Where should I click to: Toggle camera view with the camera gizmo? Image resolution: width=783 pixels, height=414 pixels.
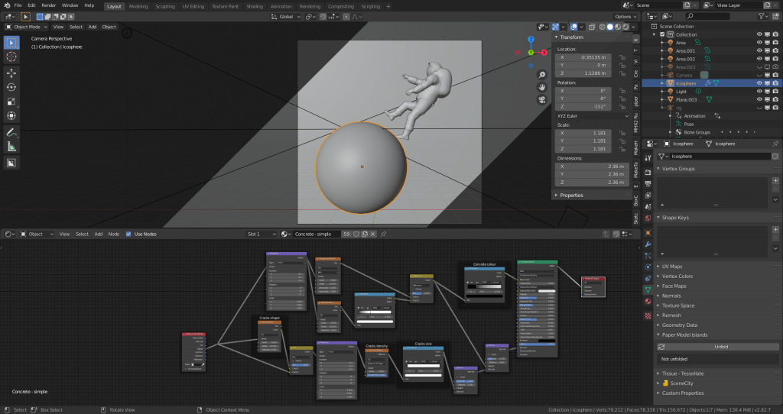tap(541, 99)
